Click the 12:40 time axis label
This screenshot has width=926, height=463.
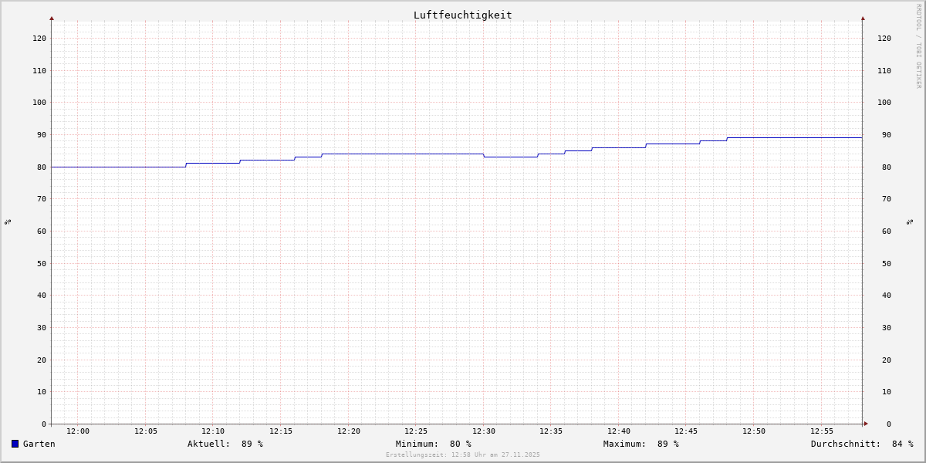[619, 431]
